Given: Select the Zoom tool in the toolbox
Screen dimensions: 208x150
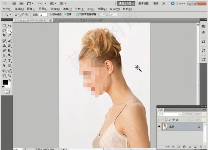Looking at the screenshot, I should (x=10, y=76).
